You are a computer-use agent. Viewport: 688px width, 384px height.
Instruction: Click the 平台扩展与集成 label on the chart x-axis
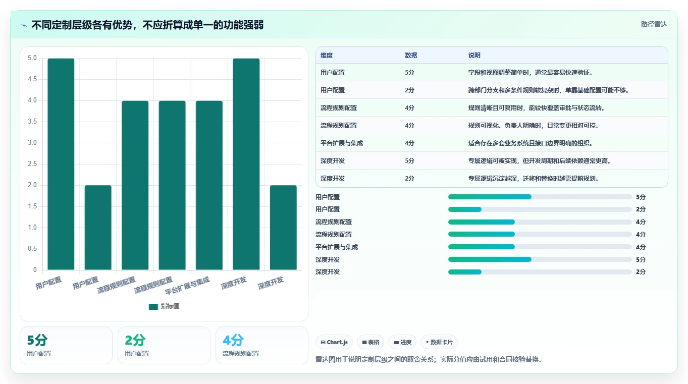pyautogui.click(x=188, y=287)
